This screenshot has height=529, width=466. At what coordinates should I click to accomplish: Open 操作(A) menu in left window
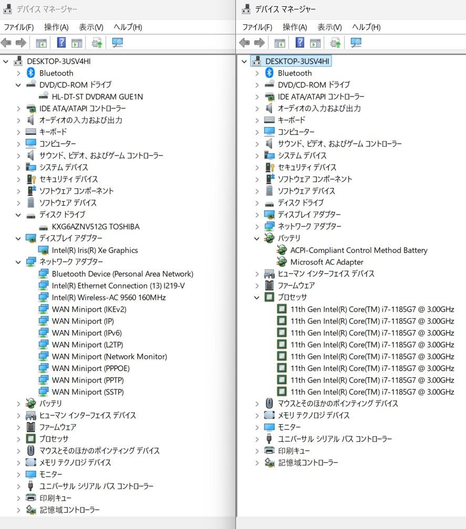pyautogui.click(x=56, y=27)
